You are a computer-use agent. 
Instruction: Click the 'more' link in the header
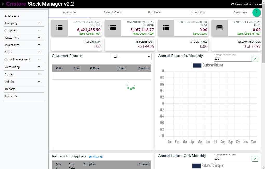[258, 4]
